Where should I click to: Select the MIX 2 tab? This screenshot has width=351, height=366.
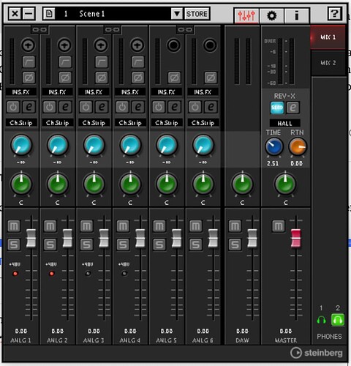pyautogui.click(x=328, y=63)
